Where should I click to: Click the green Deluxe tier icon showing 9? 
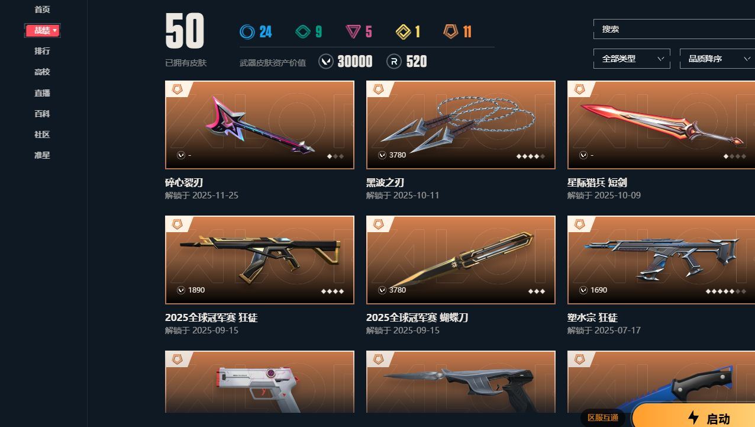302,31
